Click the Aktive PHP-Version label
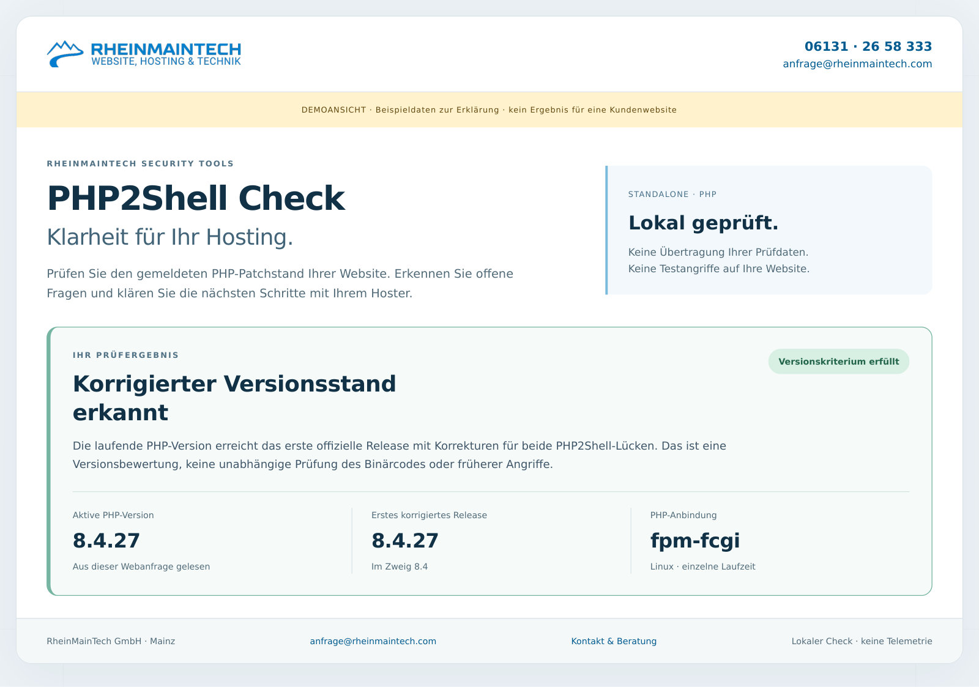Viewport: 979px width, 687px height. (113, 515)
